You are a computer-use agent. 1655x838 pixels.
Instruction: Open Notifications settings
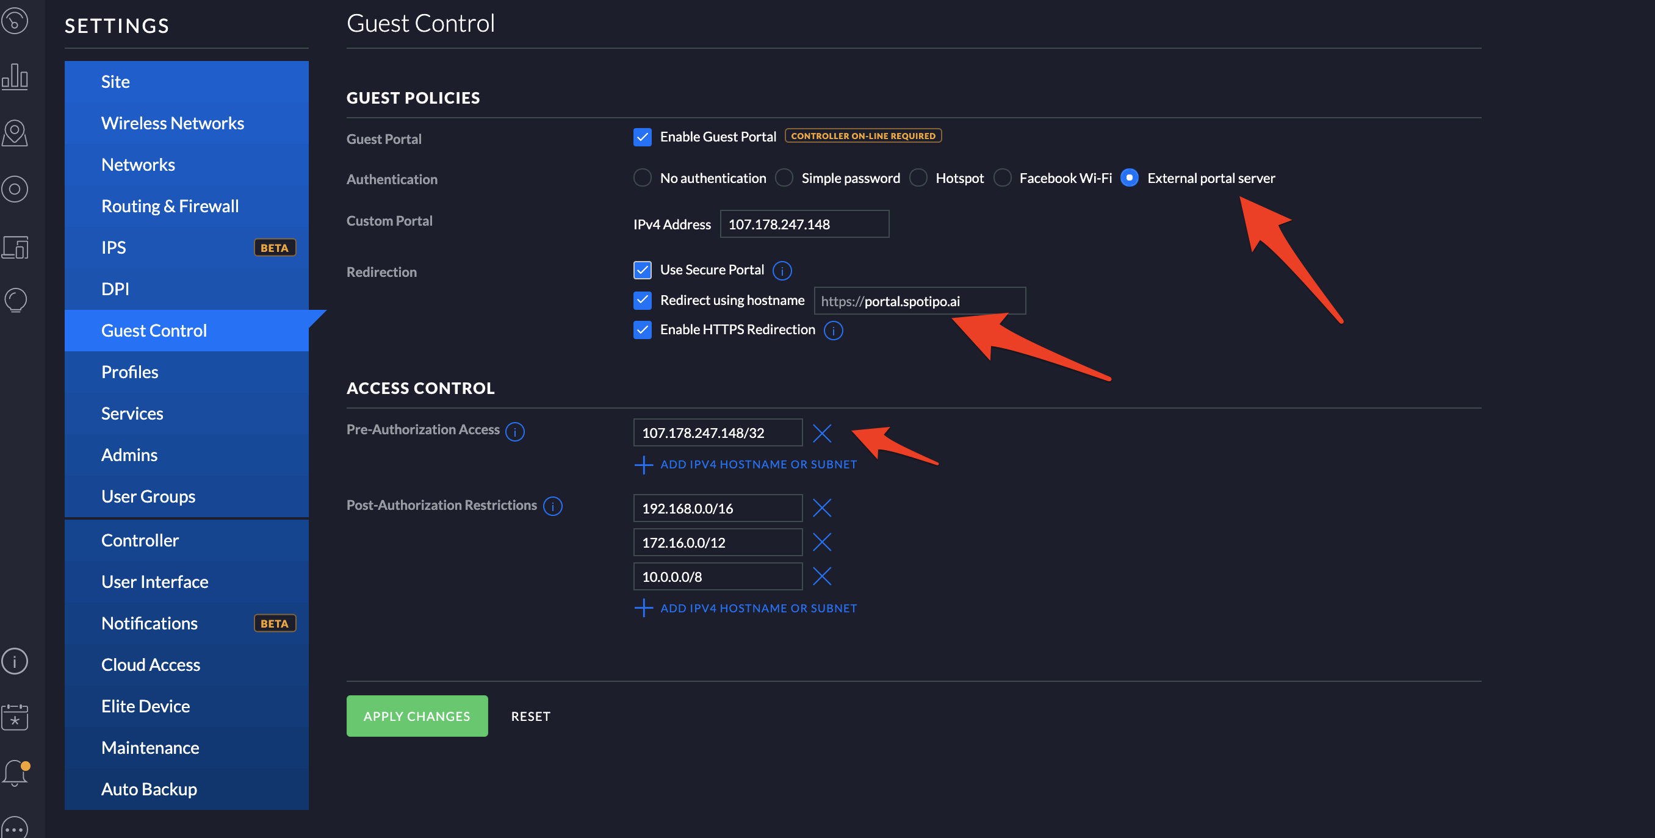pyautogui.click(x=186, y=623)
